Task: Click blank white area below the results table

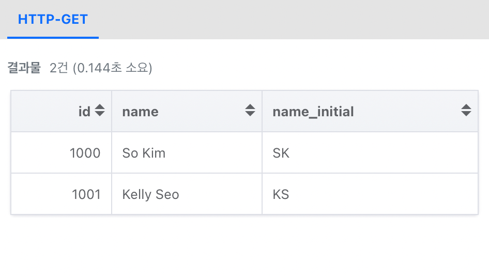Action: point(243,248)
